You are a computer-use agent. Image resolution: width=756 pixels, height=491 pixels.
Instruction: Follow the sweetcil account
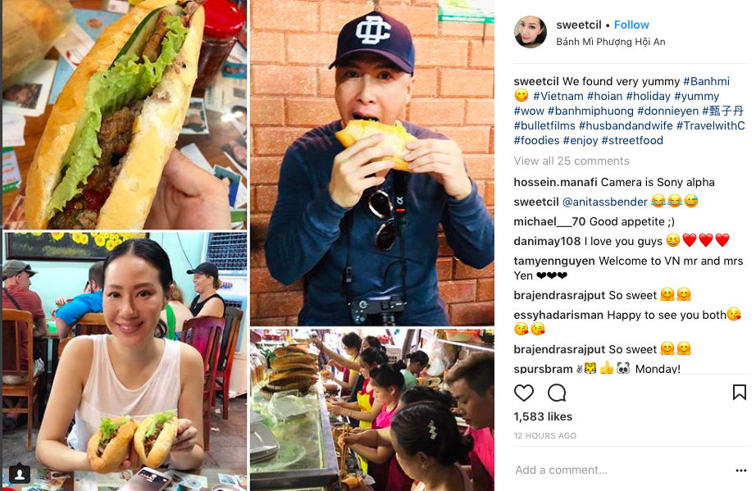[631, 25]
